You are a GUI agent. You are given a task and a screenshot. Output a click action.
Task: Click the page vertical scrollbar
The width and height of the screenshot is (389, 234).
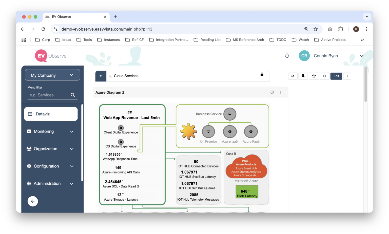365,84
